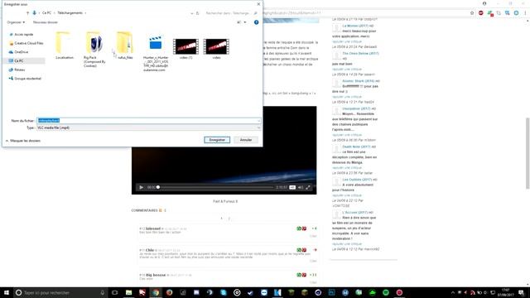Open File Explorer from the taskbar
This screenshot has height=298, width=530.
129,292
